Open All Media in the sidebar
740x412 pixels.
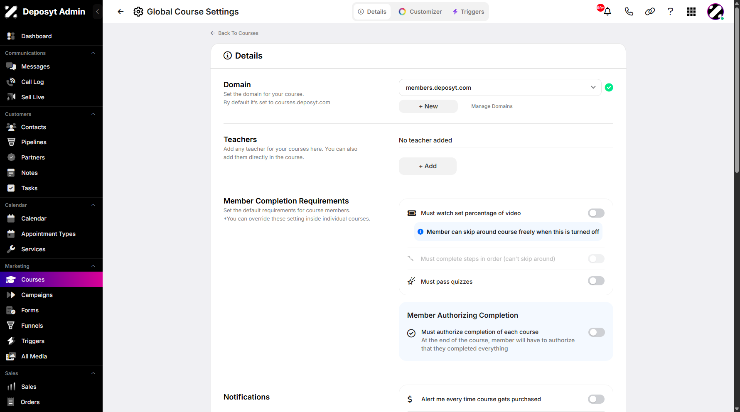coord(51,356)
